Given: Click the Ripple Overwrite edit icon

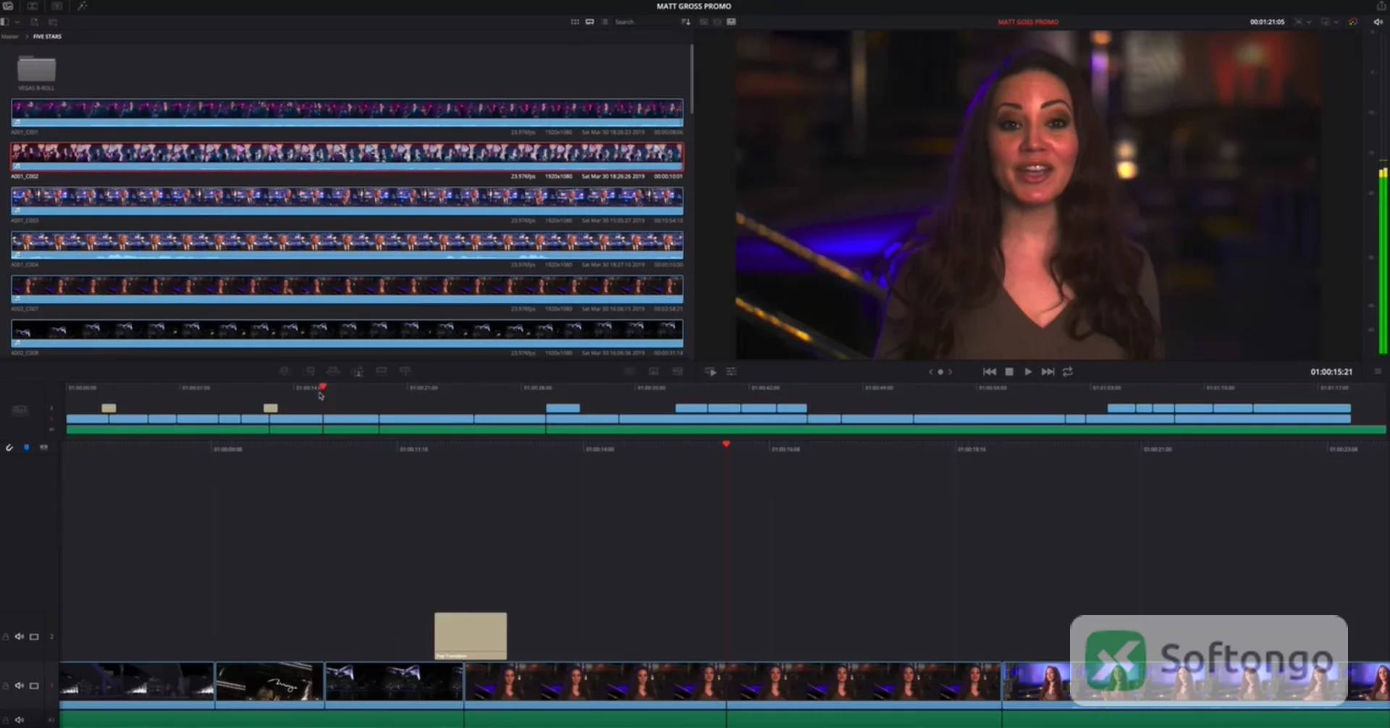Looking at the screenshot, I should [x=333, y=371].
